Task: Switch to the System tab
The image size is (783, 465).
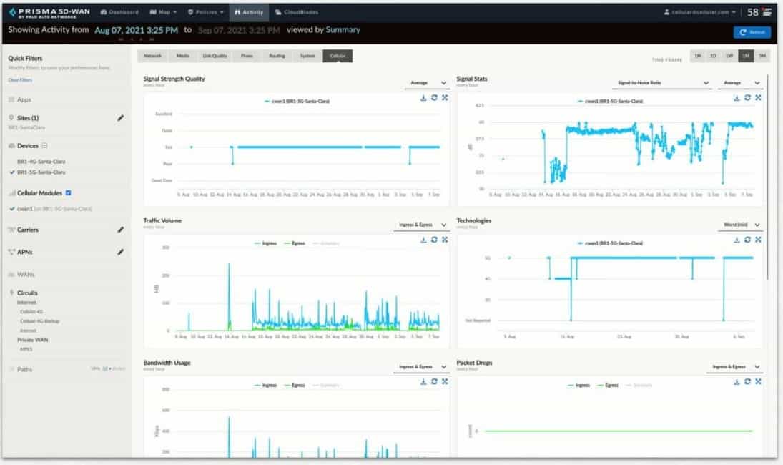Action: coord(307,56)
